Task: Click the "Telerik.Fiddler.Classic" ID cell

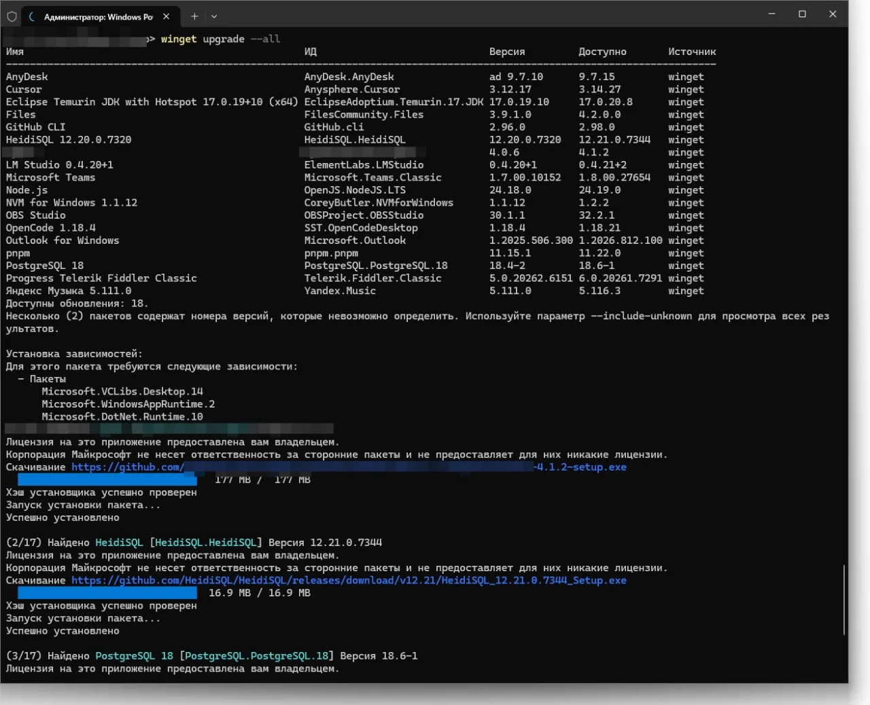Action: (373, 278)
